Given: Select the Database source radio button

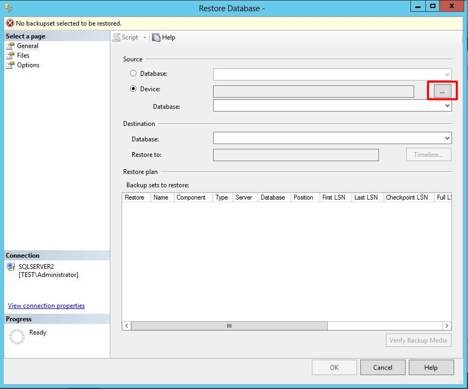Looking at the screenshot, I should click(x=133, y=74).
